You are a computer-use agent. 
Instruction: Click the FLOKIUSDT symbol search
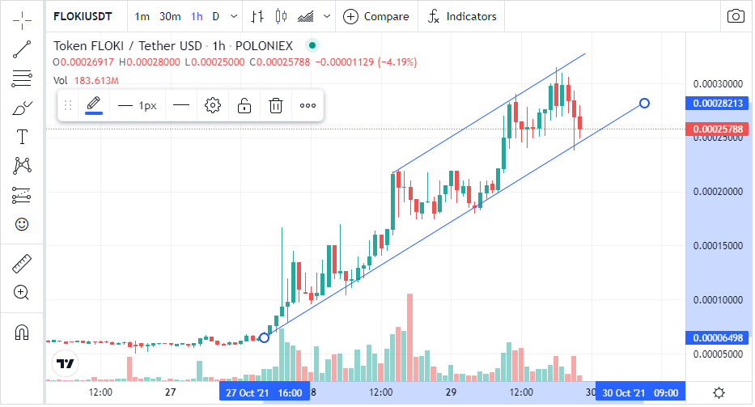83,16
